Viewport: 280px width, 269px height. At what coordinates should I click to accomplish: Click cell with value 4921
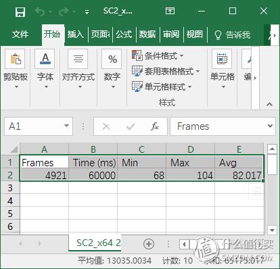44,174
